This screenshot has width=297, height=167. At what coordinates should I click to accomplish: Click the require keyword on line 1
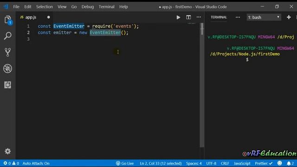[101, 26]
